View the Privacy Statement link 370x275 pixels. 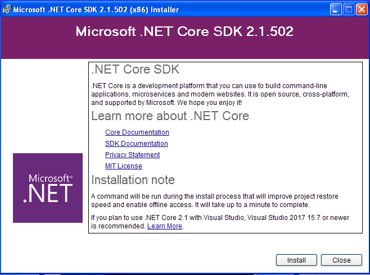pyautogui.click(x=133, y=155)
